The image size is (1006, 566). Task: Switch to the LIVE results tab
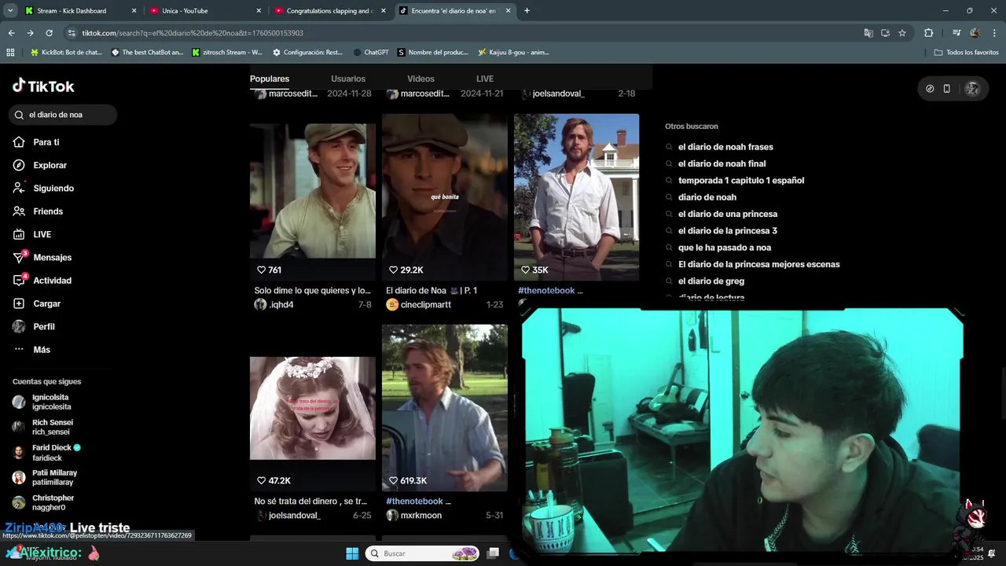[x=485, y=79]
